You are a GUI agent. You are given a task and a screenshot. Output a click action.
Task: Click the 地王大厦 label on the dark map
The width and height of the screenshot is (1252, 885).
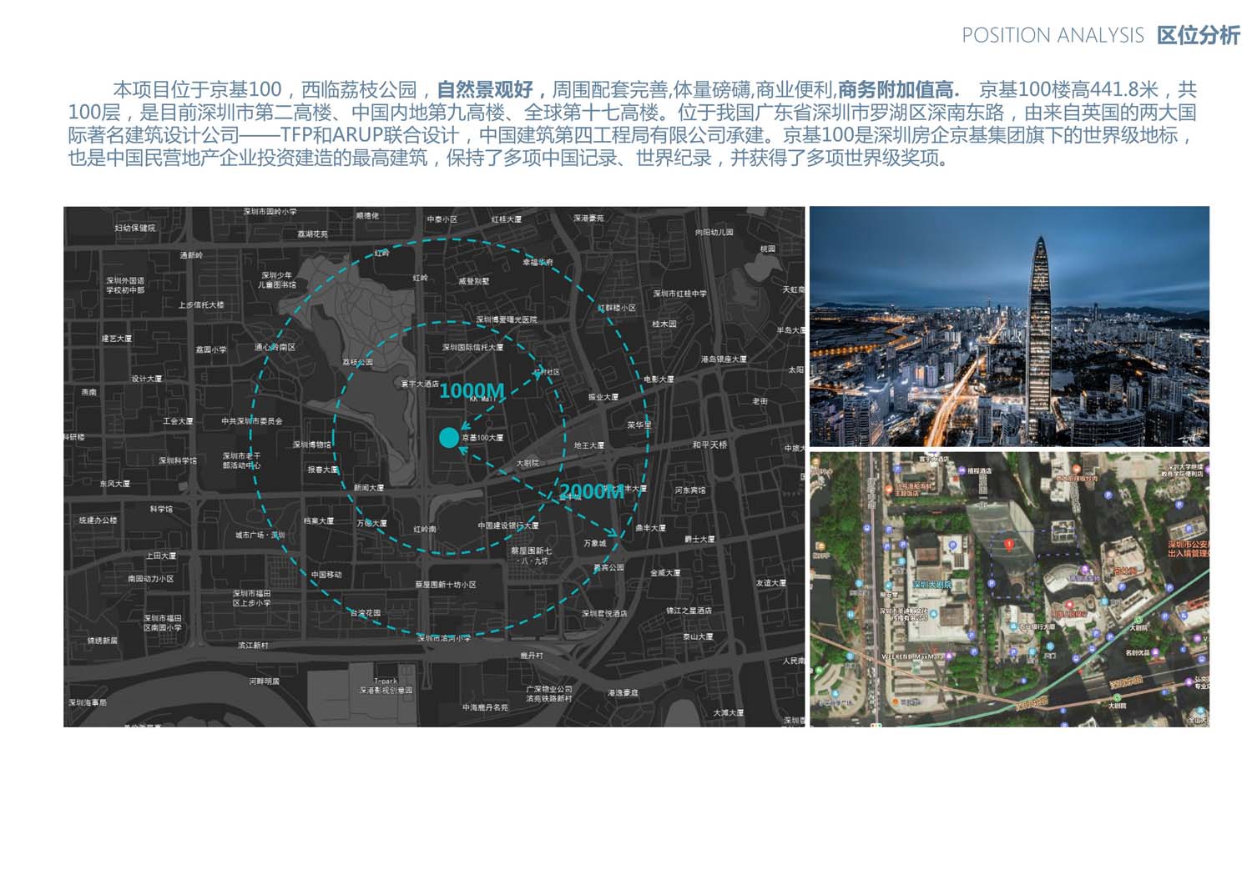(x=590, y=445)
